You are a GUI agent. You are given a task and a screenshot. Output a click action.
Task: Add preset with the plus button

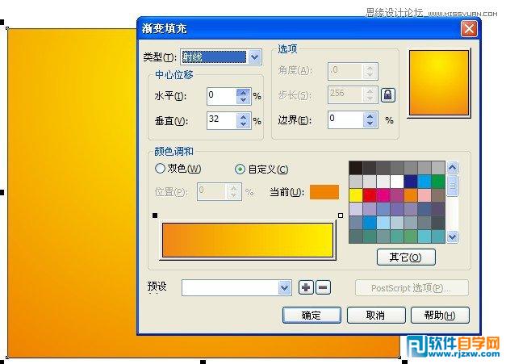pyautogui.click(x=306, y=287)
